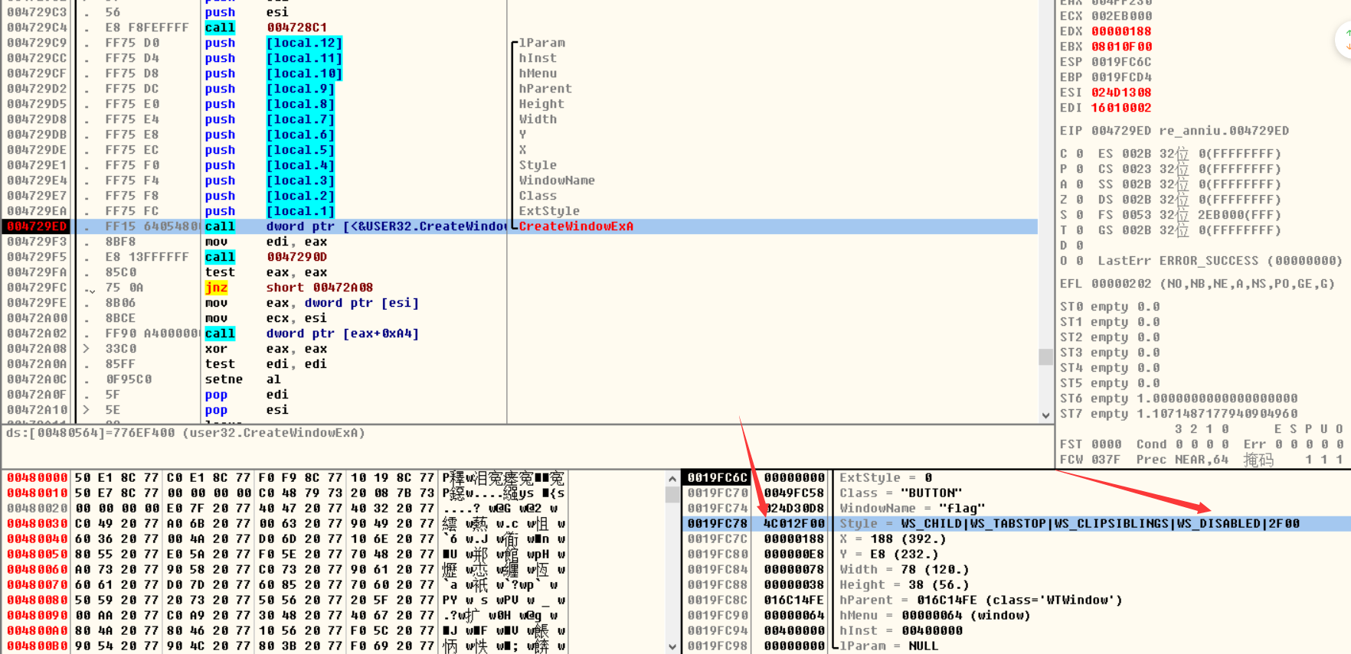
Task: Select the S sign flag in registers
Action: [x=1071, y=215]
